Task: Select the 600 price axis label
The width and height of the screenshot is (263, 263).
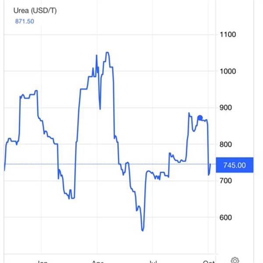Action: tap(226, 217)
